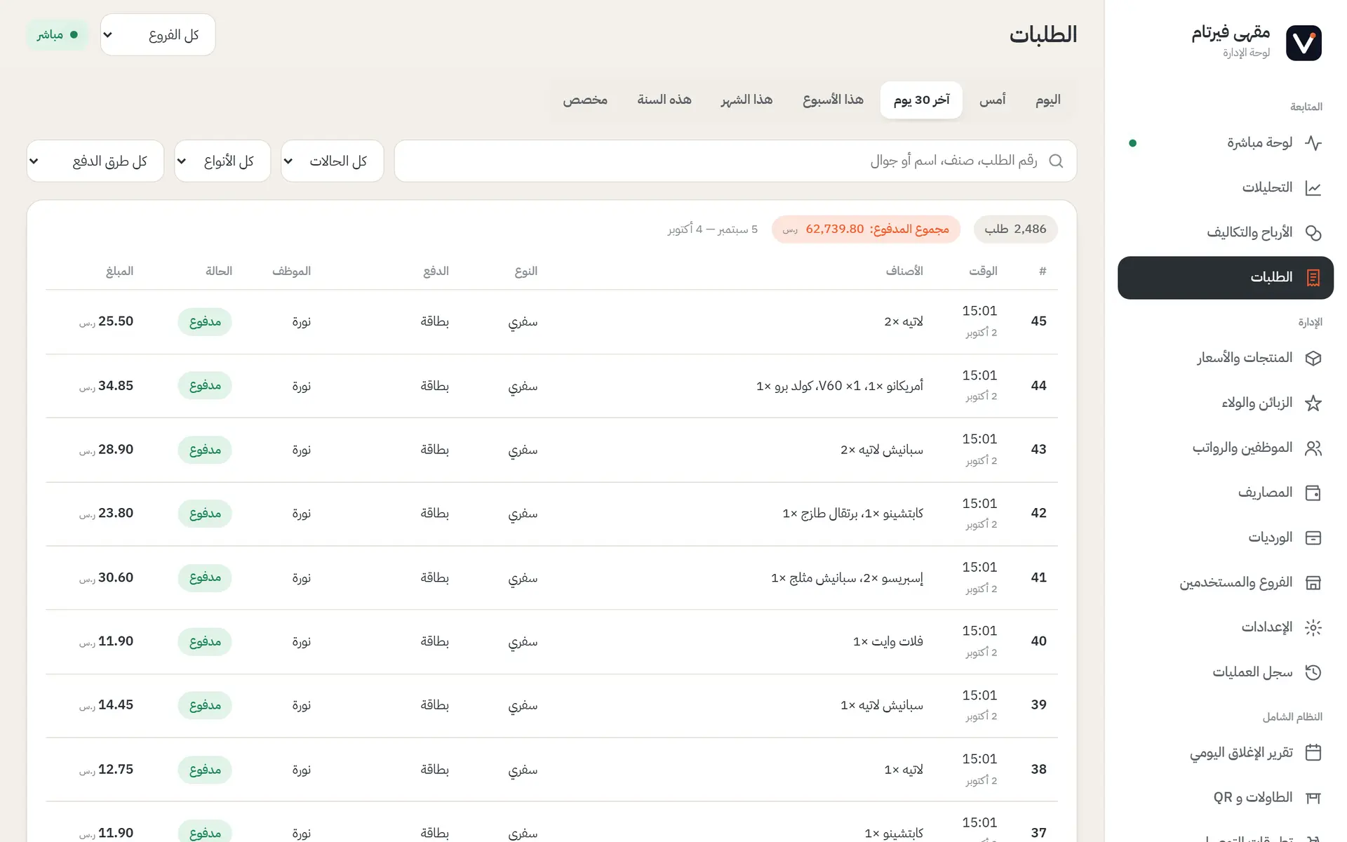Click the tables and QR icon
The image size is (1347, 842).
click(x=1313, y=798)
